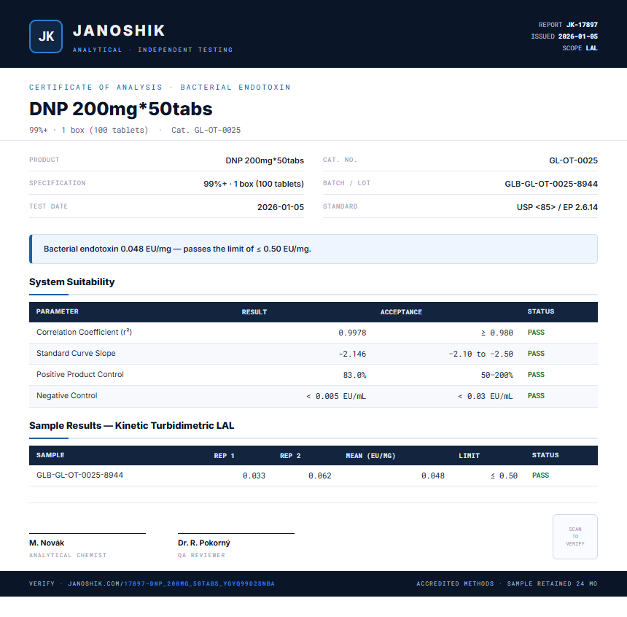Image resolution: width=627 pixels, height=617 pixels.
Task: Click the Positive Product Control row label
Action: coord(80,375)
